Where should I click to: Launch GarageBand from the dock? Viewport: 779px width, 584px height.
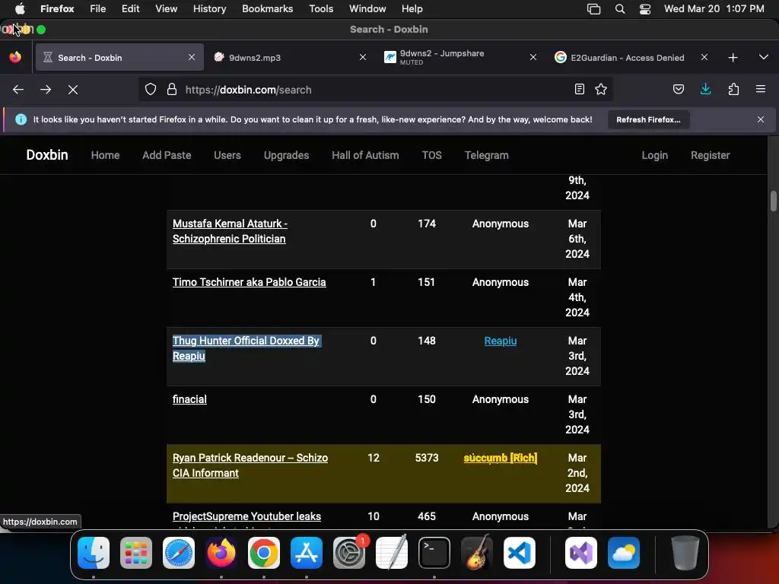(477, 553)
